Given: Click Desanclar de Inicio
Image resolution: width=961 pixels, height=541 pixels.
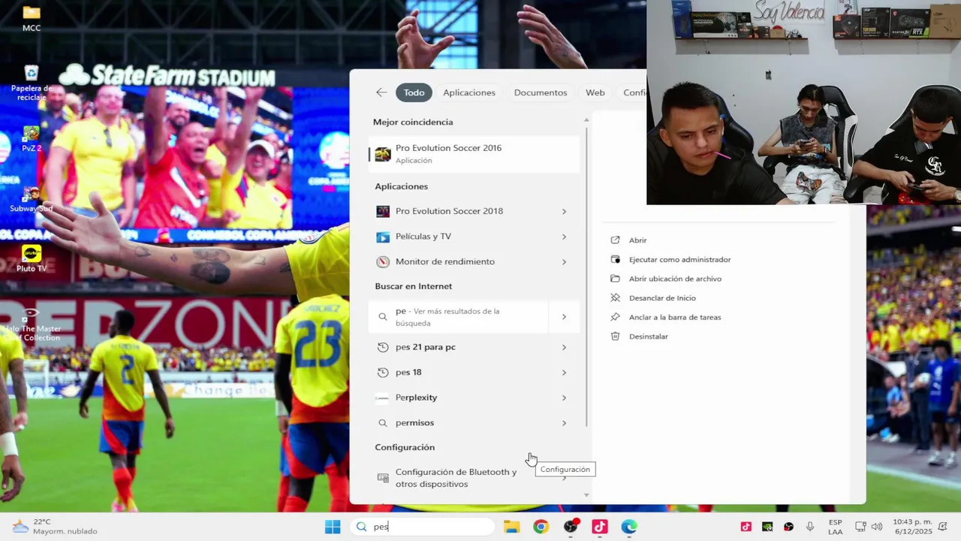Looking at the screenshot, I should (x=662, y=298).
